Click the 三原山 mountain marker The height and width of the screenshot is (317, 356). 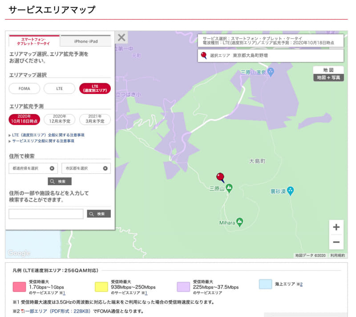pos(229,188)
